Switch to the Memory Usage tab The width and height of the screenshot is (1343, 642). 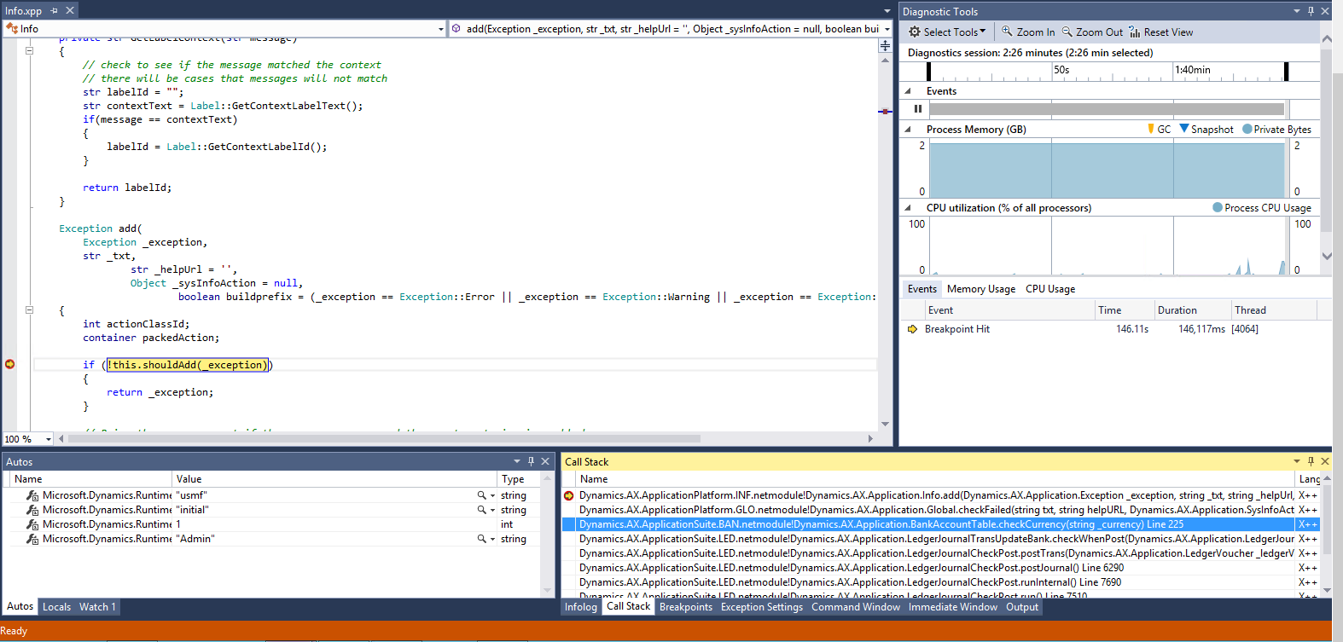pyautogui.click(x=980, y=289)
